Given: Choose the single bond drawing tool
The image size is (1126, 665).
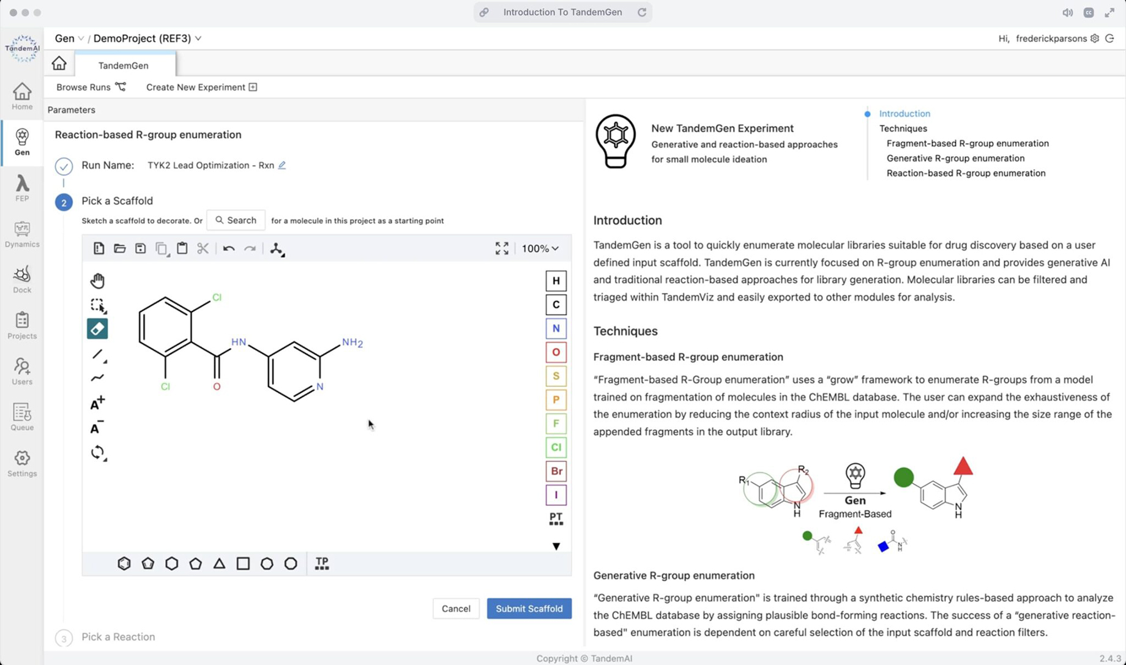Looking at the screenshot, I should [x=97, y=354].
